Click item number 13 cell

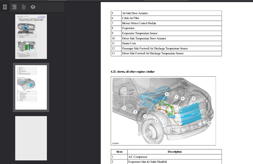coord(116,53)
